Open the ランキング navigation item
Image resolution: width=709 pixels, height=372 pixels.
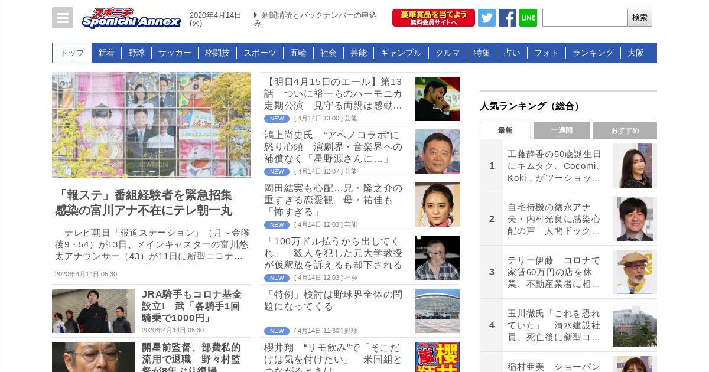tap(593, 53)
